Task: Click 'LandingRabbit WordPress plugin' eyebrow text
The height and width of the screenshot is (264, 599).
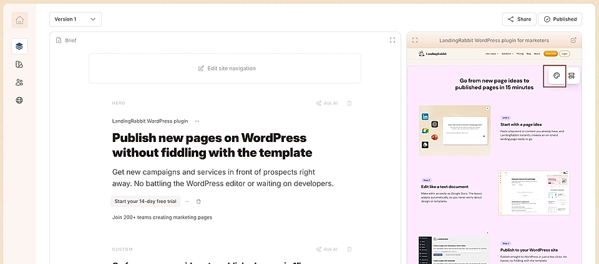Action: 150,121
